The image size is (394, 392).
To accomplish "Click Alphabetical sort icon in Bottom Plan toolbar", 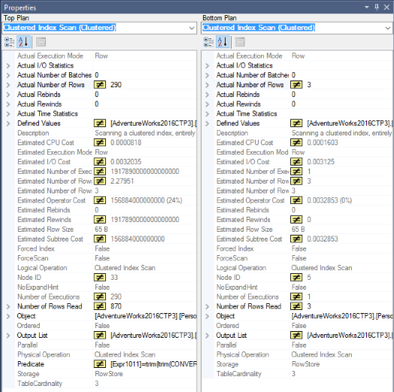I will (x=223, y=42).
